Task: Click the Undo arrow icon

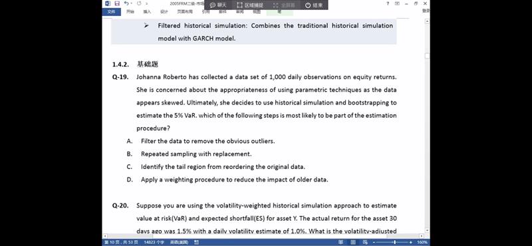Action: 126,4
